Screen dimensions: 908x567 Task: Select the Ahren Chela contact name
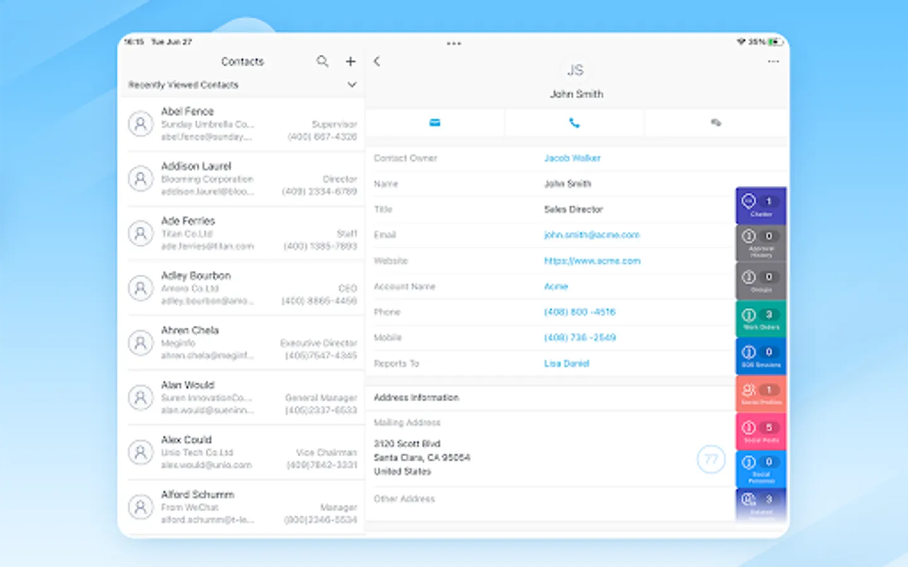pyautogui.click(x=190, y=330)
